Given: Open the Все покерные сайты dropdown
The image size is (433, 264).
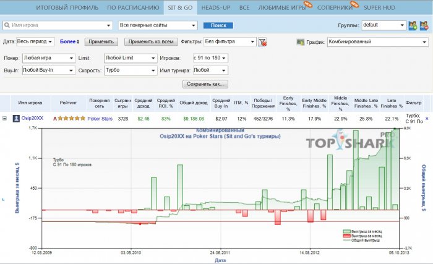Looking at the screenshot, I should pyautogui.click(x=160, y=26).
